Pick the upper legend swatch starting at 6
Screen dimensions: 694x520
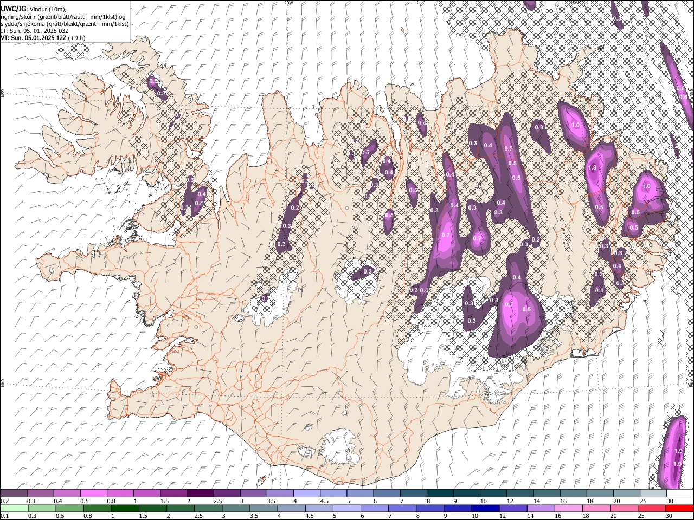coord(387,493)
